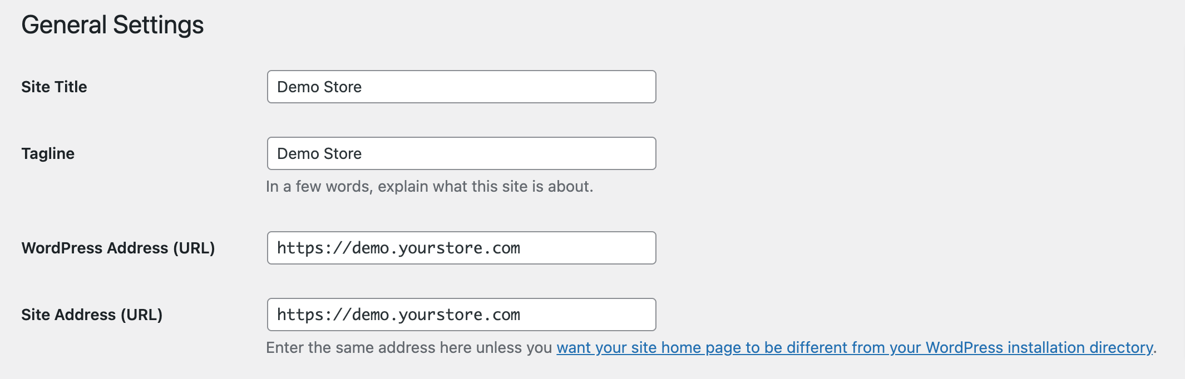This screenshot has height=379, width=1185.
Task: Click the URL text in Site Address field
Action: tap(398, 315)
